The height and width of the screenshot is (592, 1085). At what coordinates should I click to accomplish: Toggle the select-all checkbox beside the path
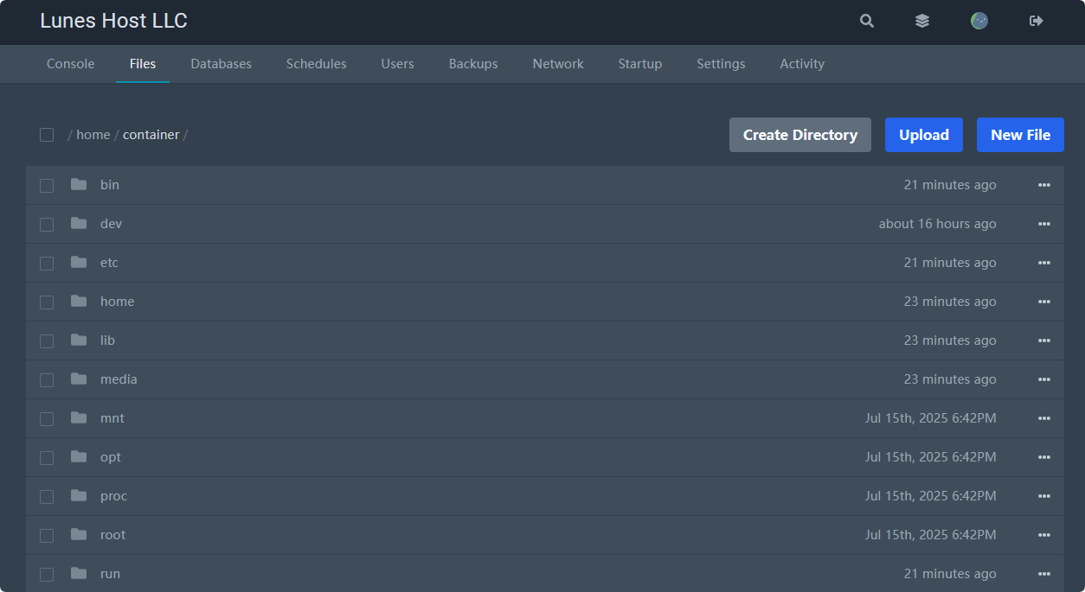coord(47,135)
